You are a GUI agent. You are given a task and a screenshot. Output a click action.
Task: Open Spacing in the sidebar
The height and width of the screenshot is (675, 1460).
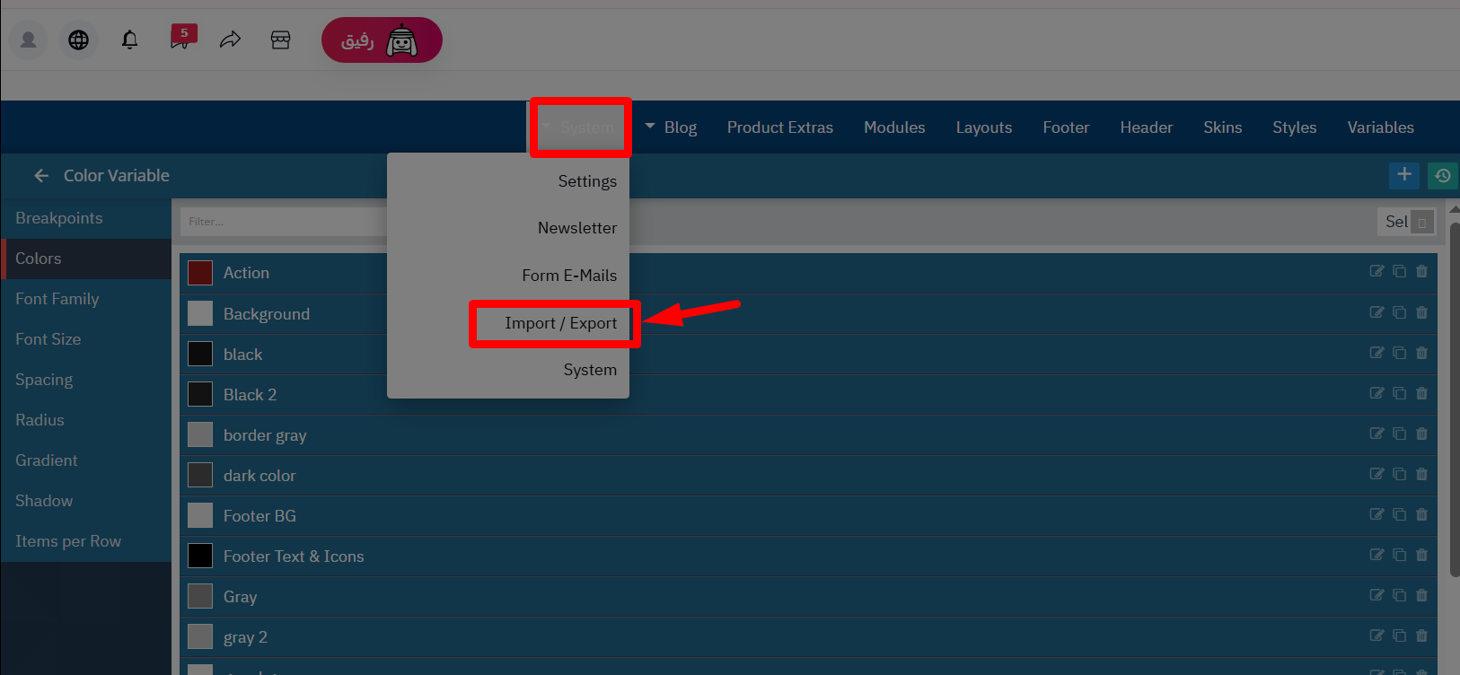click(x=86, y=380)
